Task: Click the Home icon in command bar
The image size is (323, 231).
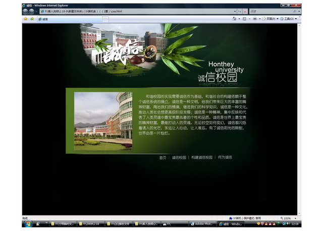Action: click(234, 19)
